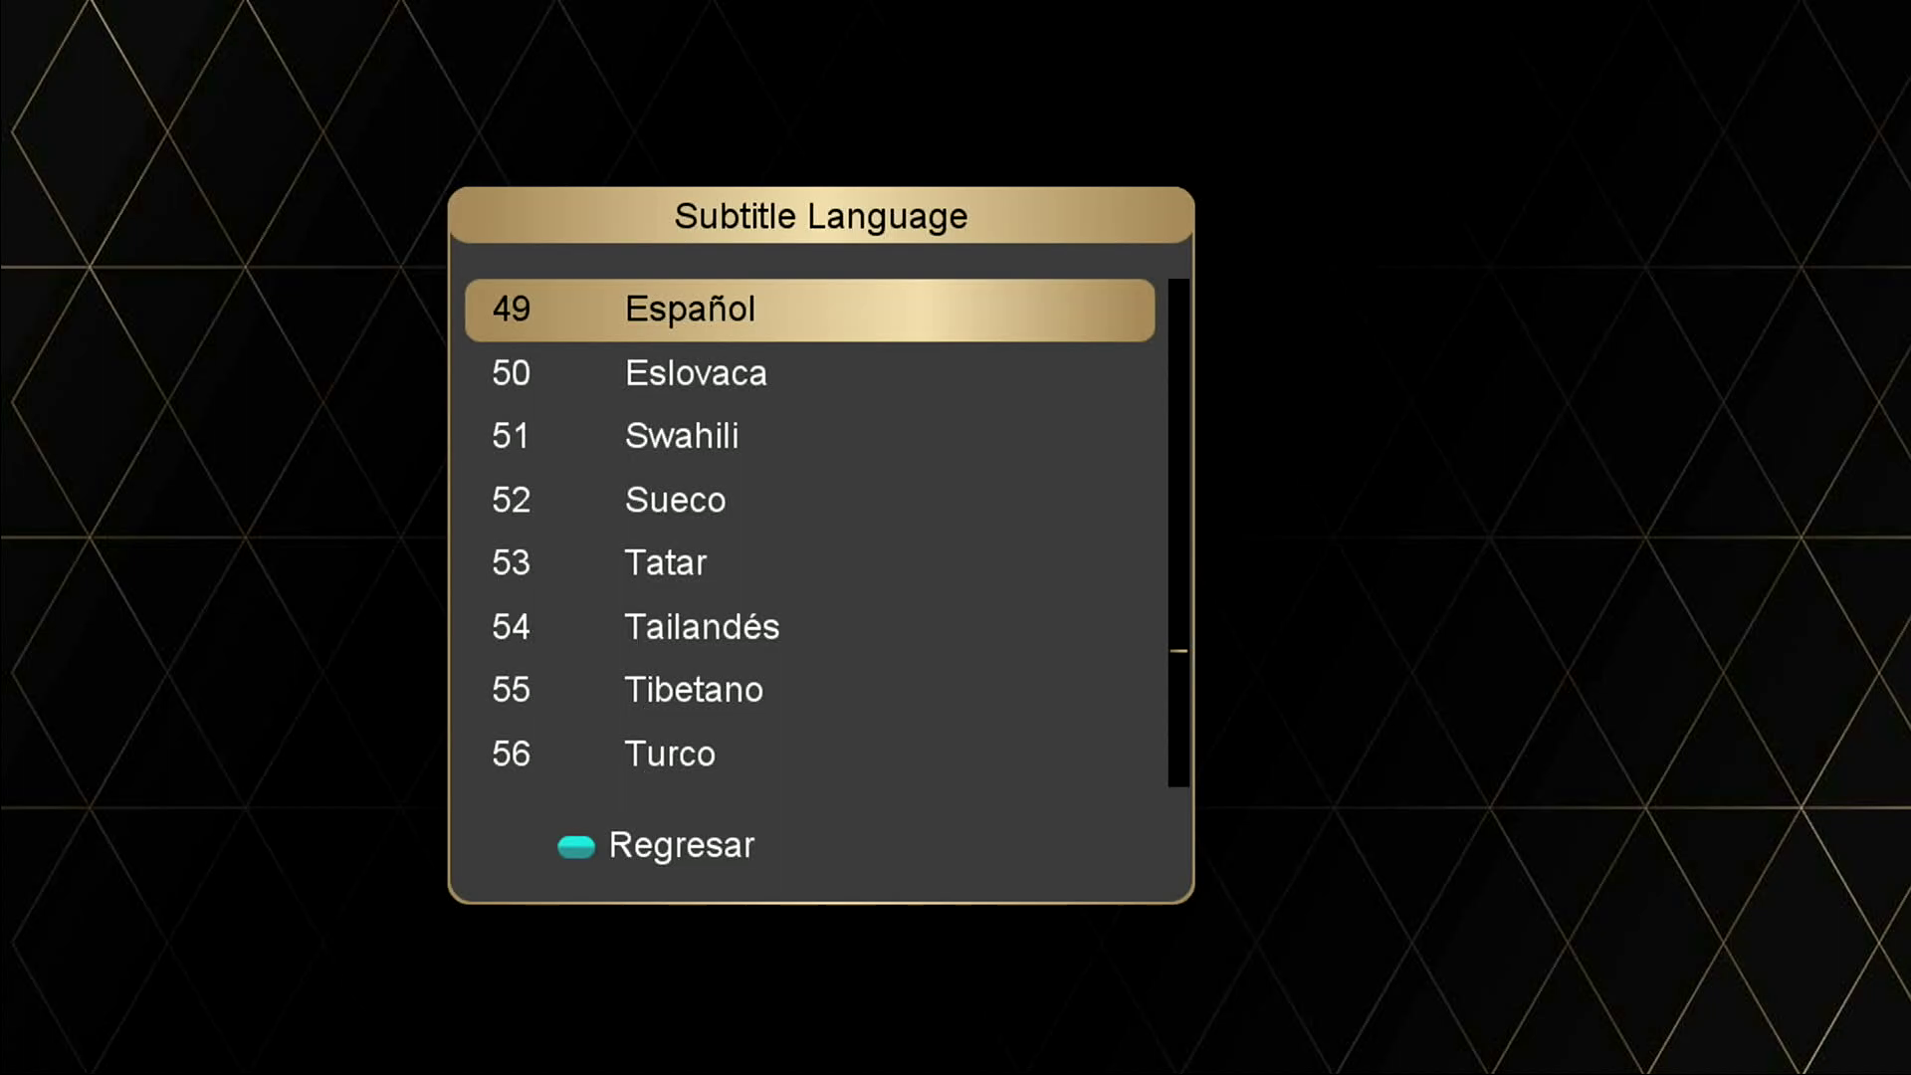The image size is (1911, 1075).
Task: Click the list scrollbar track
Action: [1178, 448]
